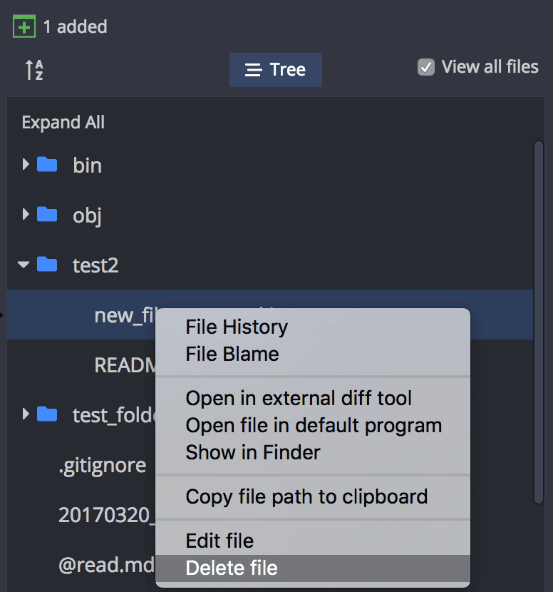Click the small arrow on the selected file row edge
Image resolution: width=553 pixels, height=592 pixels.
(x=4, y=315)
